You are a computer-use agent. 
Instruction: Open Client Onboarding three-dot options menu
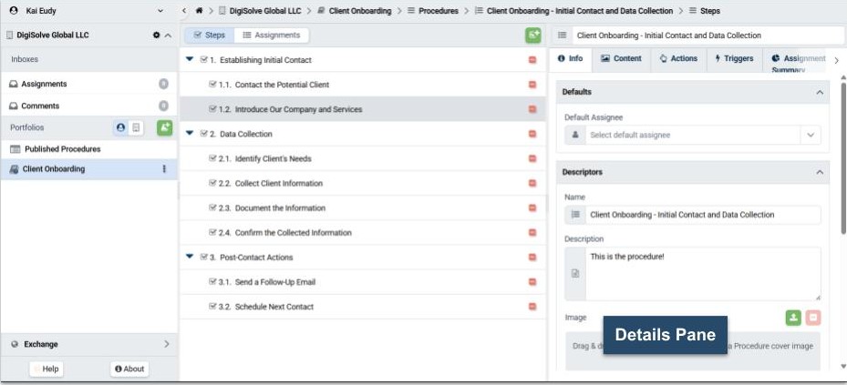(164, 169)
